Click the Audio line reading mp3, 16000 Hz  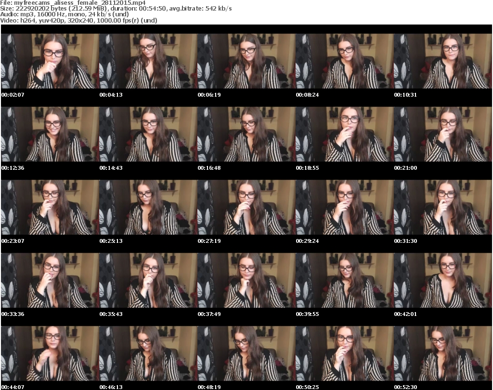(x=65, y=14)
